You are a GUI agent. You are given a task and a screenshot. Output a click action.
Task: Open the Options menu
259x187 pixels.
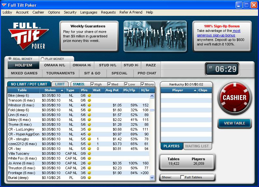54,12
